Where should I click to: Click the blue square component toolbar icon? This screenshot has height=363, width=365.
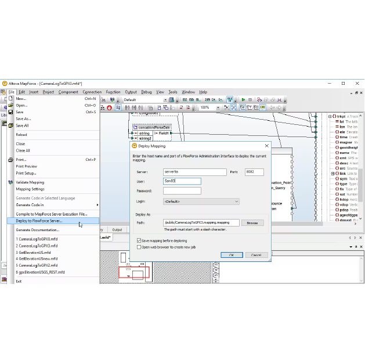159,107
